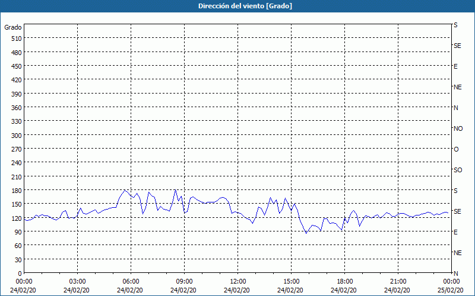
Task: Click the 'O' compass direction label
Action: (456, 149)
